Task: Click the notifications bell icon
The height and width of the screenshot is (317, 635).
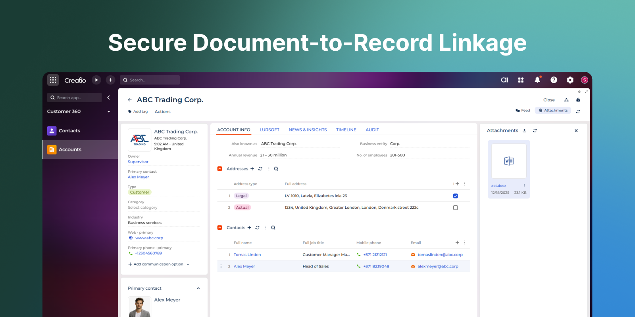Action: point(537,80)
